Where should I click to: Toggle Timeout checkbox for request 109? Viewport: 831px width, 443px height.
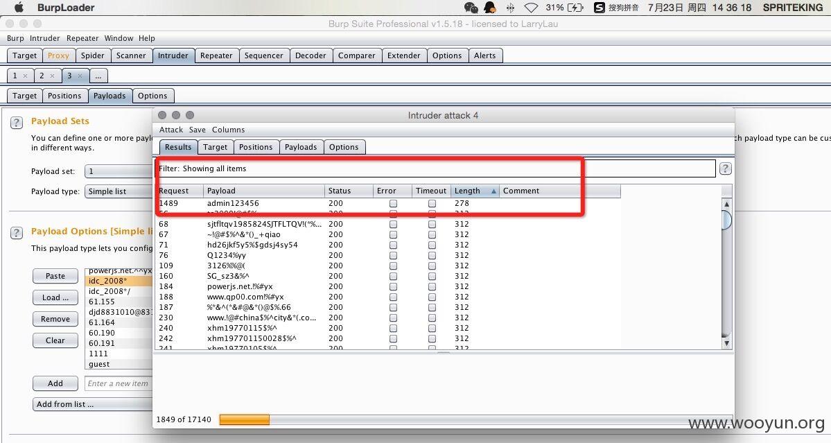[x=432, y=266]
